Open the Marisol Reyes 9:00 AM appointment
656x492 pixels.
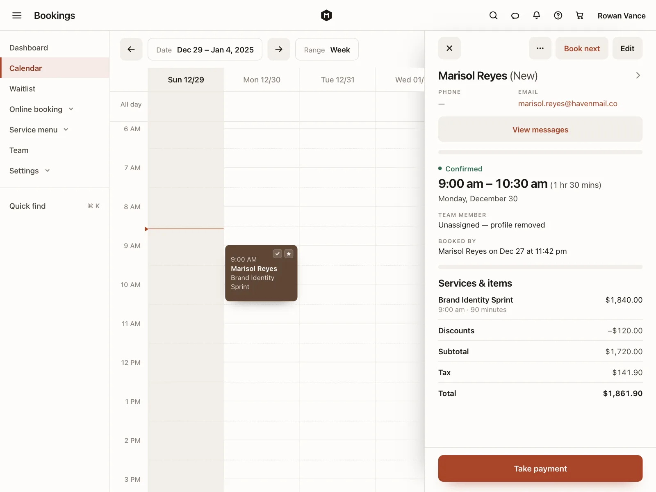tap(261, 273)
